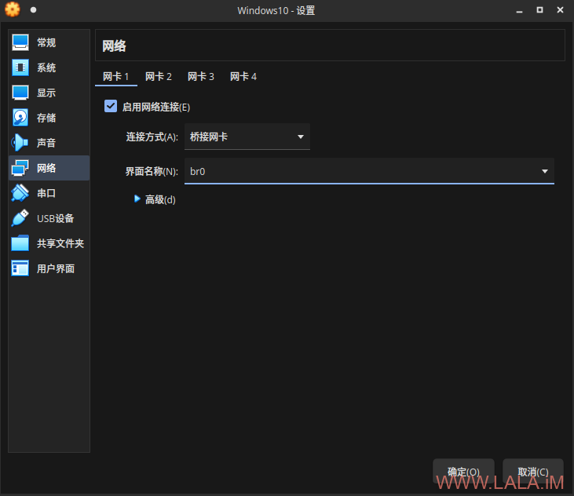Switch to the 网卡 3 tab
The height and width of the screenshot is (496, 574).
coord(201,76)
